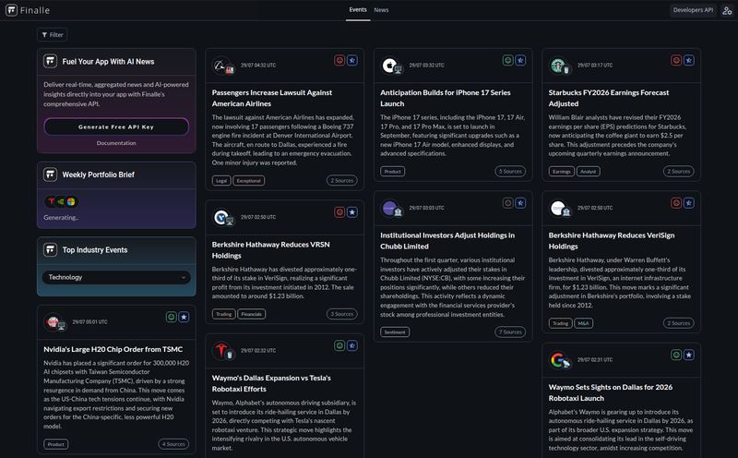
Task: Select the Analyst tag
Action: click(x=589, y=172)
